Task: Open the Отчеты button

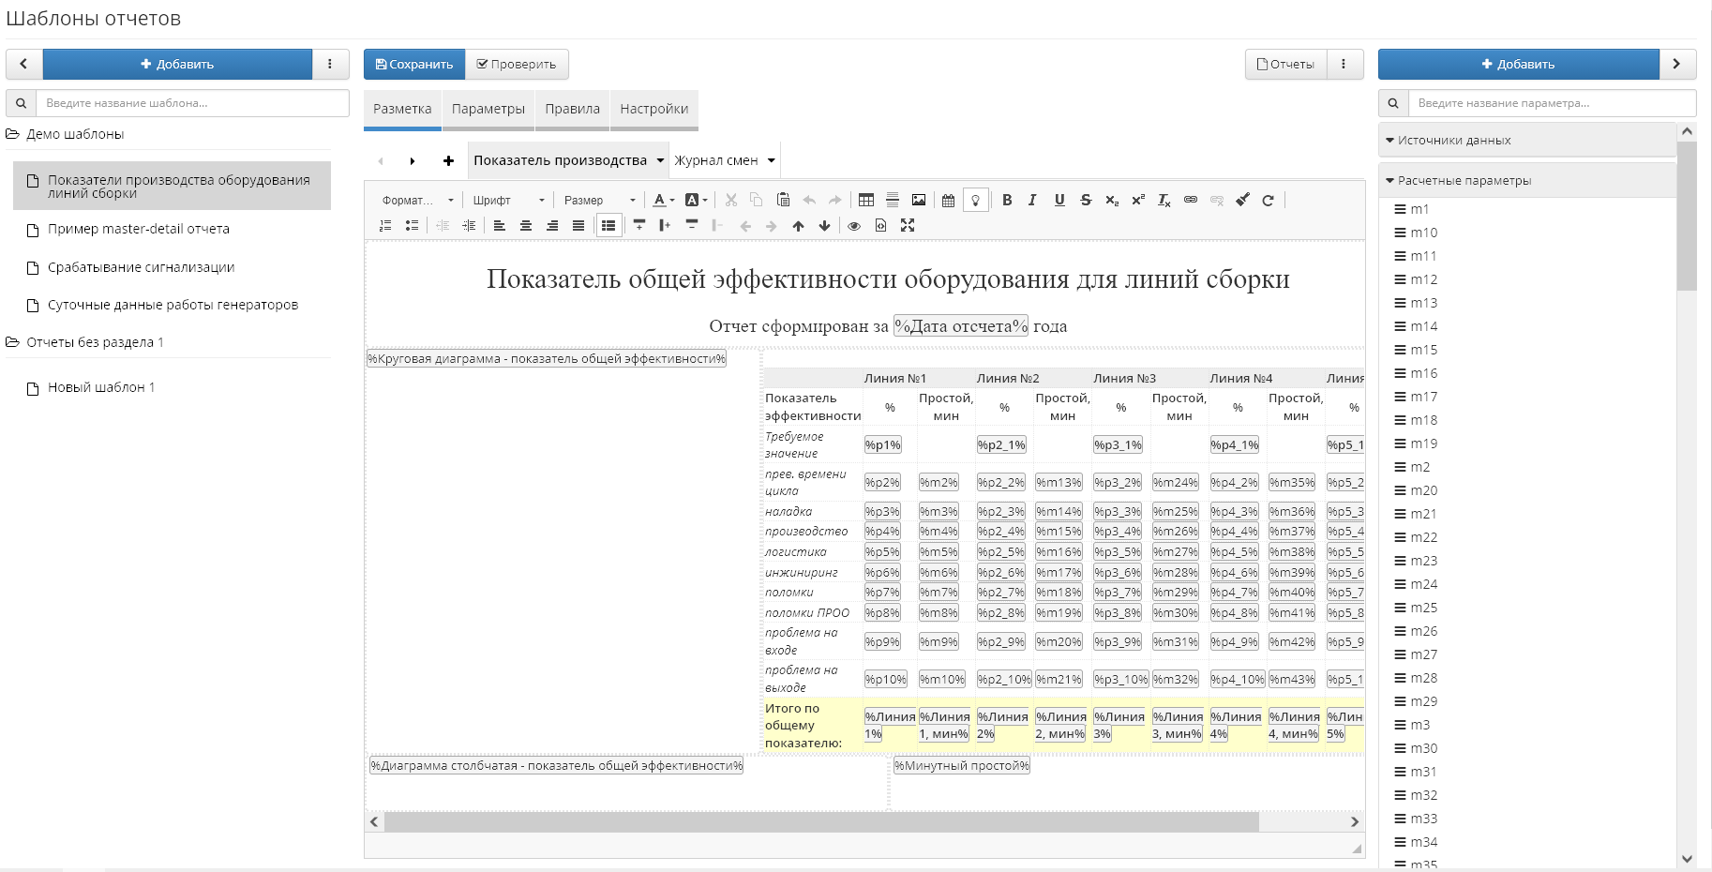Action: [1285, 64]
